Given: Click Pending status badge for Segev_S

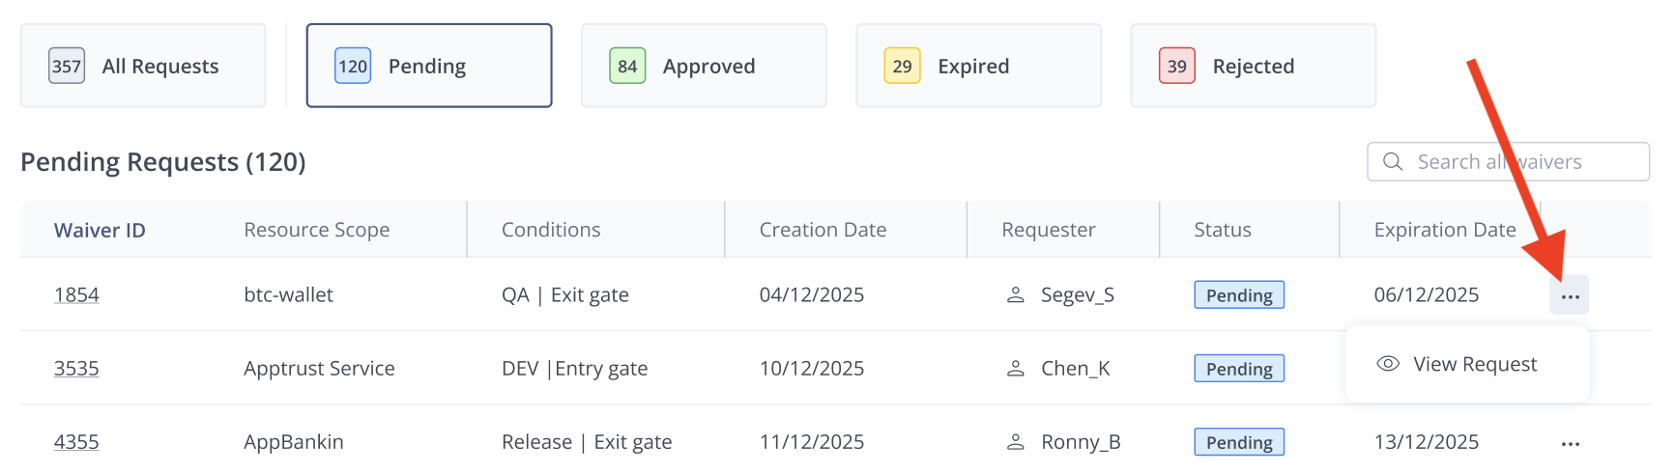Looking at the screenshot, I should pyautogui.click(x=1238, y=295).
